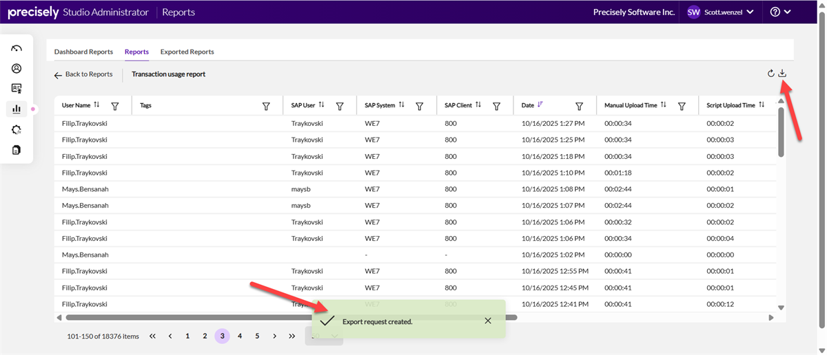The height and width of the screenshot is (355, 827).
Task: Jump to last page of results
Action: pyautogui.click(x=292, y=336)
